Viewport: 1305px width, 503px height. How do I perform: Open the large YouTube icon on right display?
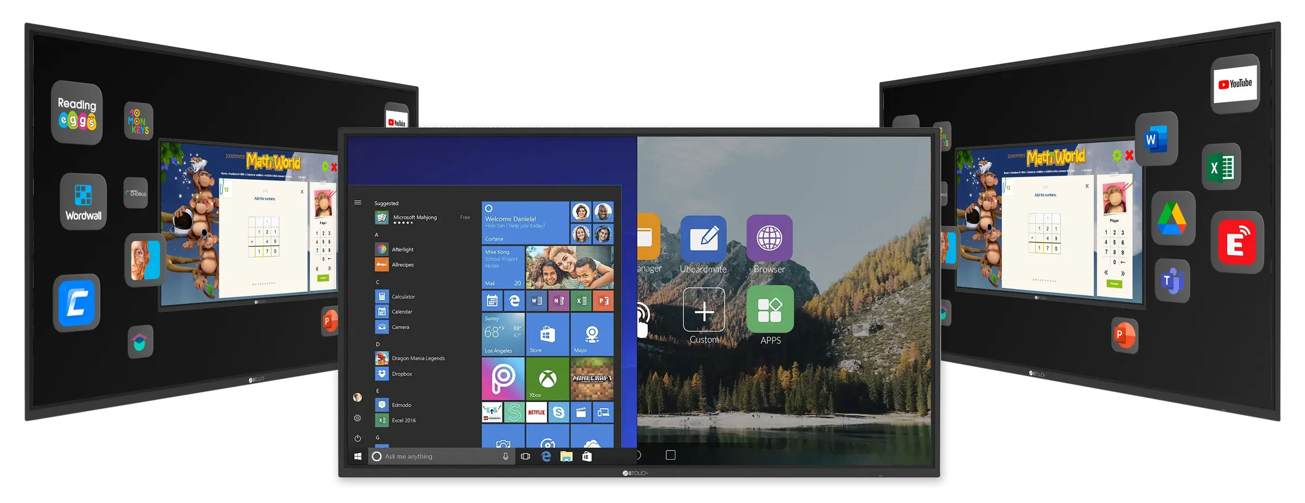1235,84
